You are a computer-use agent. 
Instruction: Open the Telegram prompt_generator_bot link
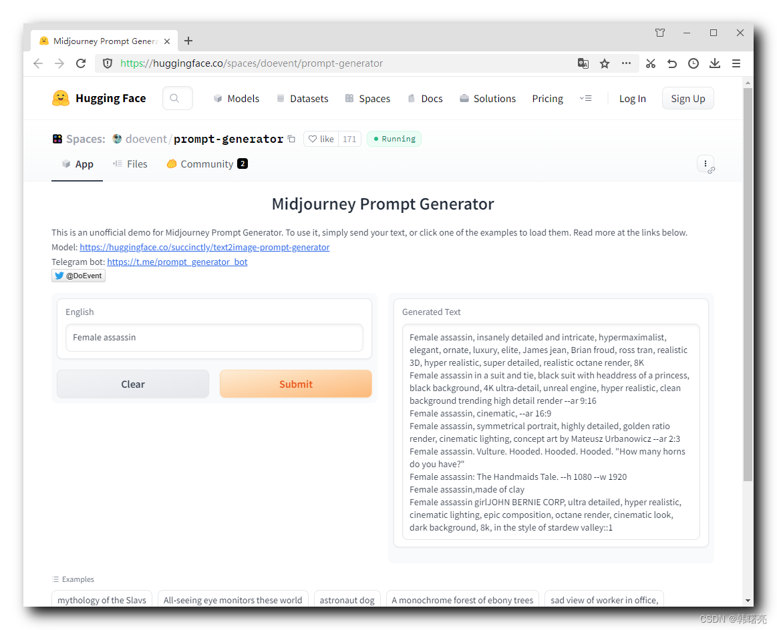pos(177,262)
